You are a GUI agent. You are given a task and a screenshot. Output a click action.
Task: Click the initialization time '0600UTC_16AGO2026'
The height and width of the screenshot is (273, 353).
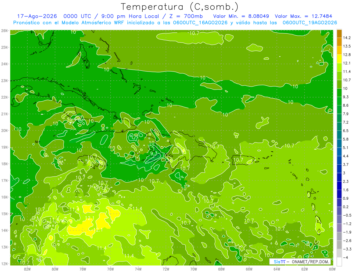(201, 23)
